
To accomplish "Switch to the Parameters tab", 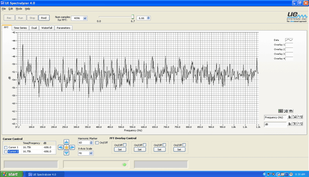I will 63,28.
